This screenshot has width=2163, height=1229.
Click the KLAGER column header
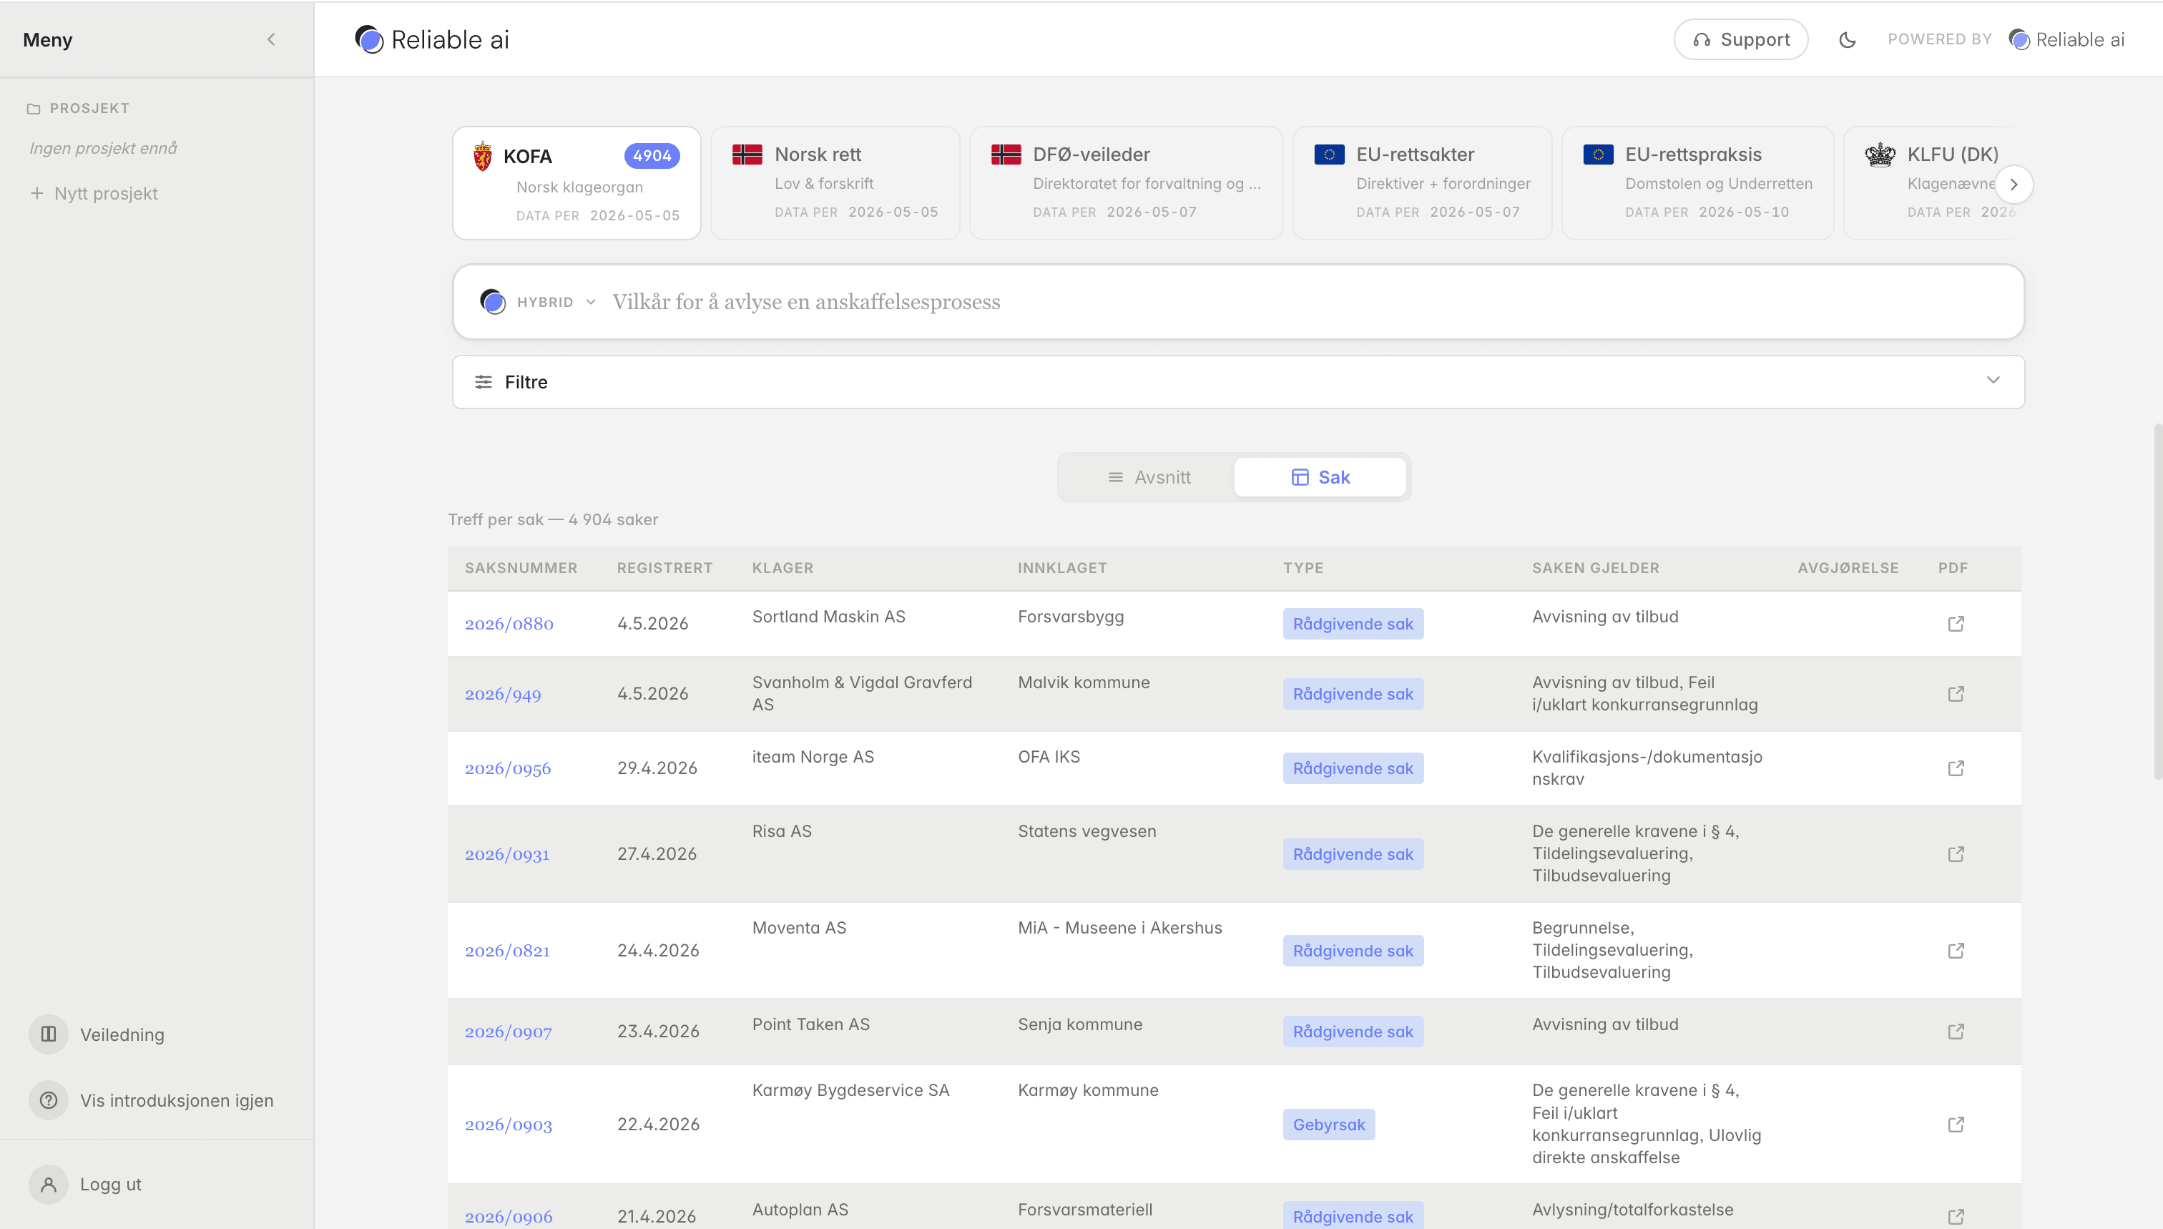783,568
